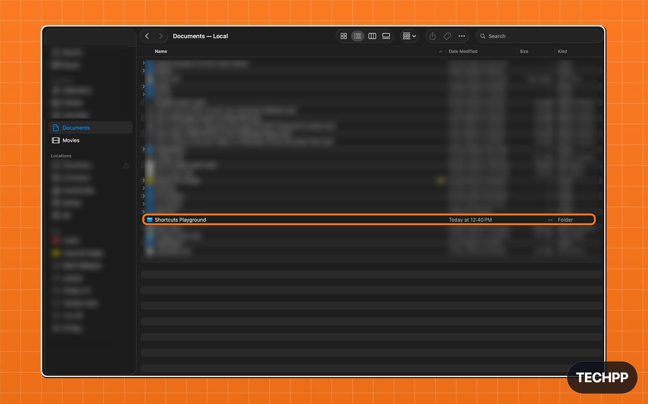The image size is (648, 404).
Task: Sort by Date Modified column header
Action: tap(463, 51)
